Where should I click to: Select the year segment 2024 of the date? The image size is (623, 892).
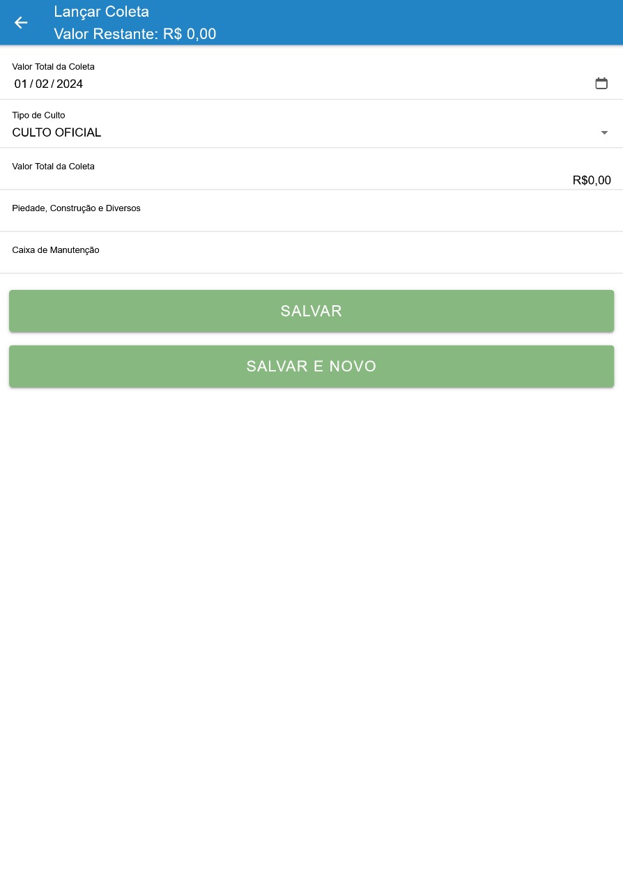70,84
